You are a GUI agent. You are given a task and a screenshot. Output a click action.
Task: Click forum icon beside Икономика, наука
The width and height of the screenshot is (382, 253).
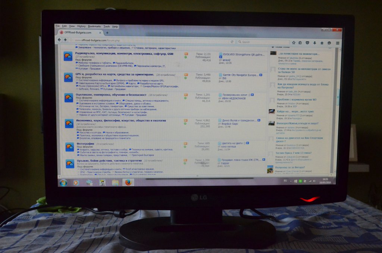(x=69, y=124)
